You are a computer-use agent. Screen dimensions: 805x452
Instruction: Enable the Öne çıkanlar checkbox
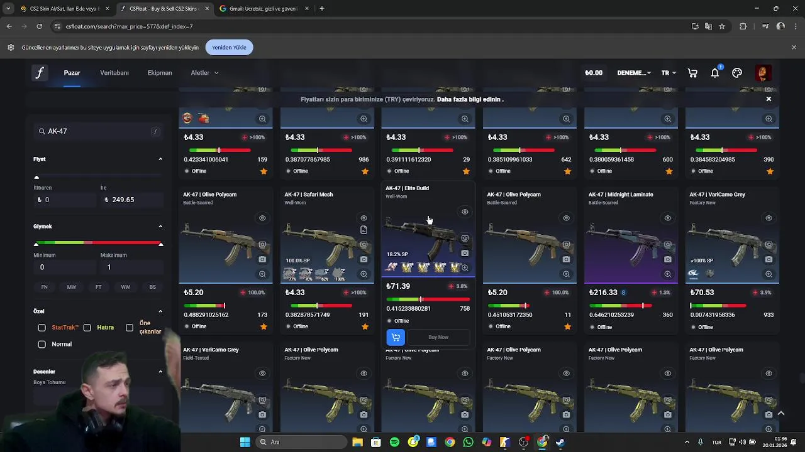tap(130, 328)
